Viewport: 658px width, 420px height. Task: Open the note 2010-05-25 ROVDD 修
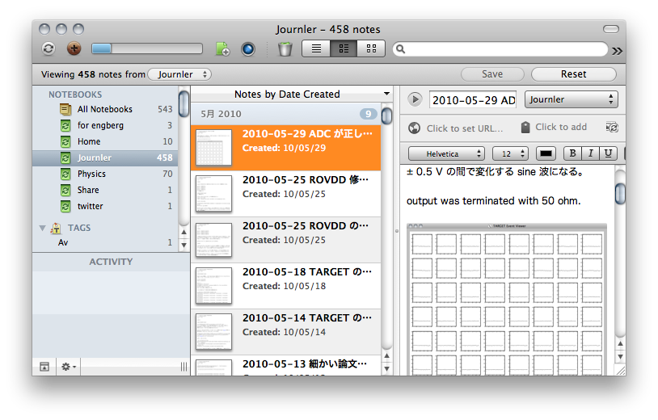(286, 194)
